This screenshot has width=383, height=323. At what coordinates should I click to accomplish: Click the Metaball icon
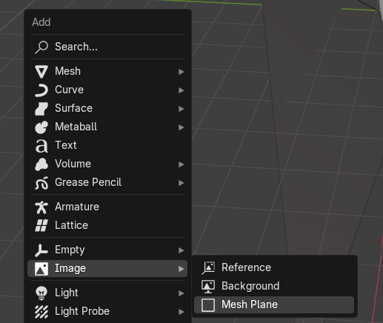pyautogui.click(x=41, y=127)
